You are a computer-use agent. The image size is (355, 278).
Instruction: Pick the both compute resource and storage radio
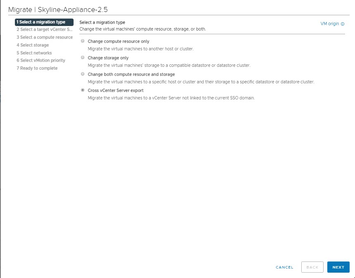point(83,74)
